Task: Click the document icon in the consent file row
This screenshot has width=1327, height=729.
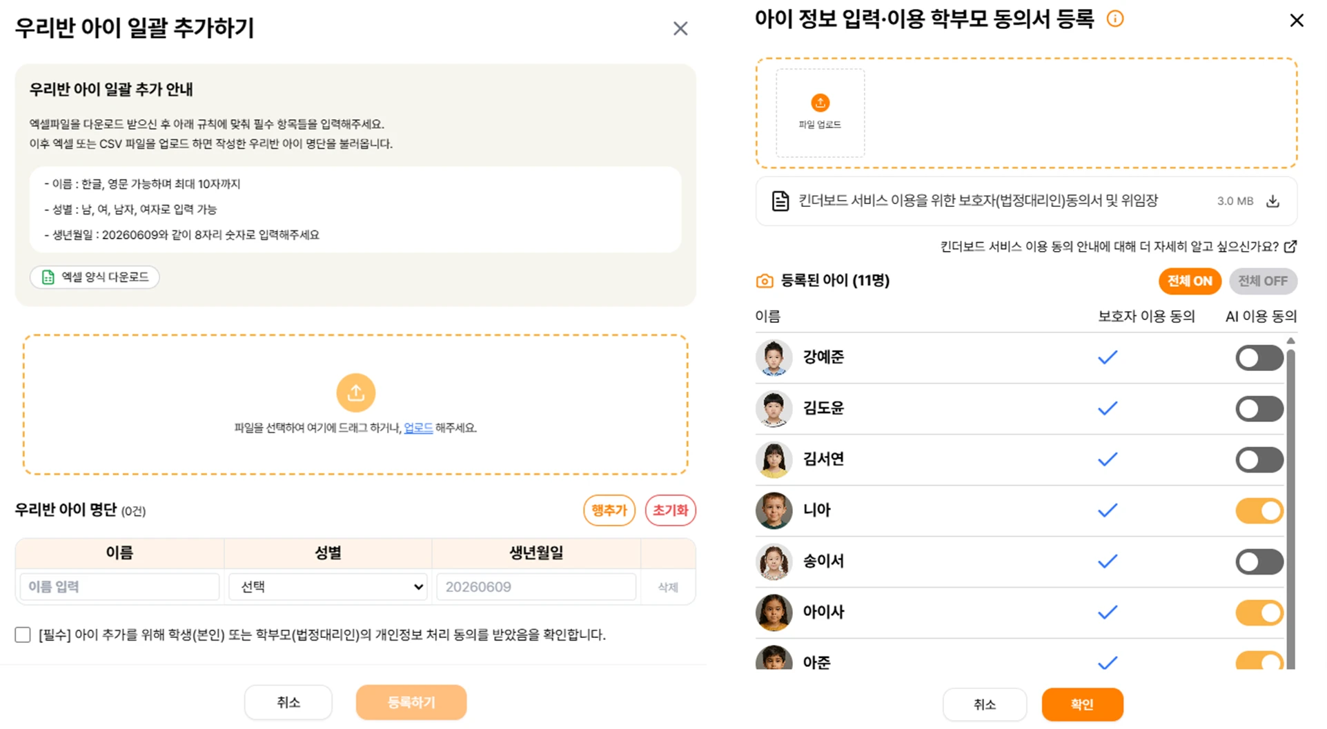Action: point(780,201)
